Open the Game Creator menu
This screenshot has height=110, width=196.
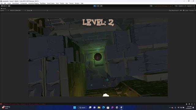(x=51, y=3)
